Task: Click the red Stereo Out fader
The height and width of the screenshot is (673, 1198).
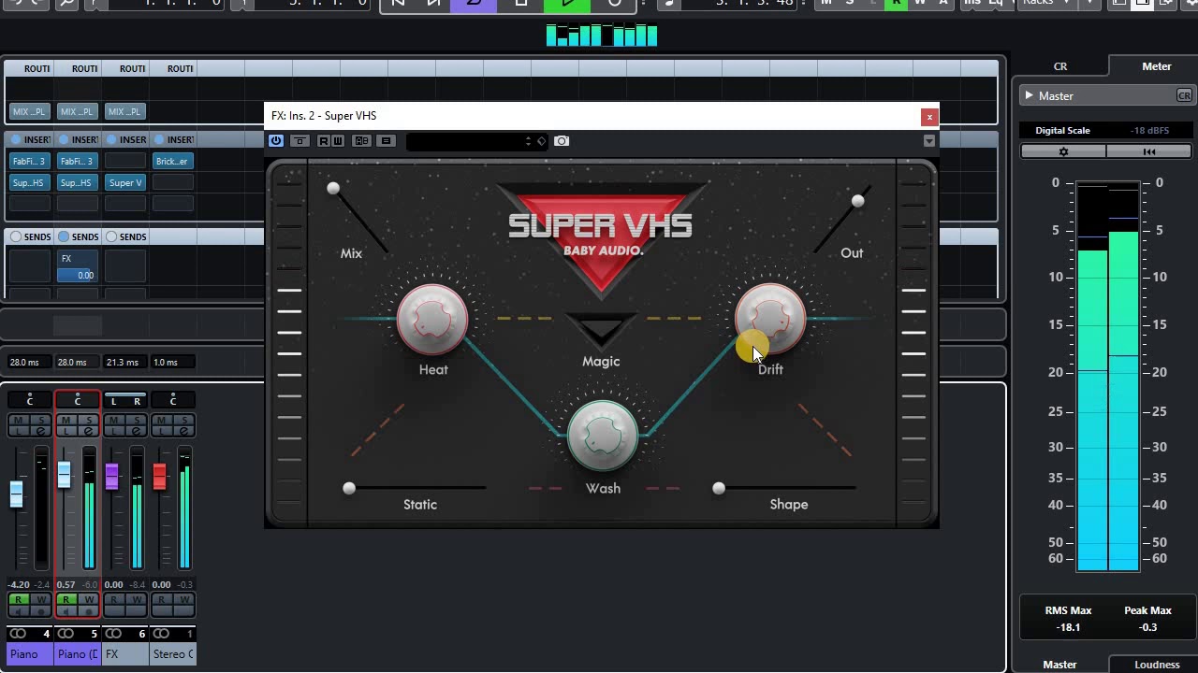Action: coord(159,476)
